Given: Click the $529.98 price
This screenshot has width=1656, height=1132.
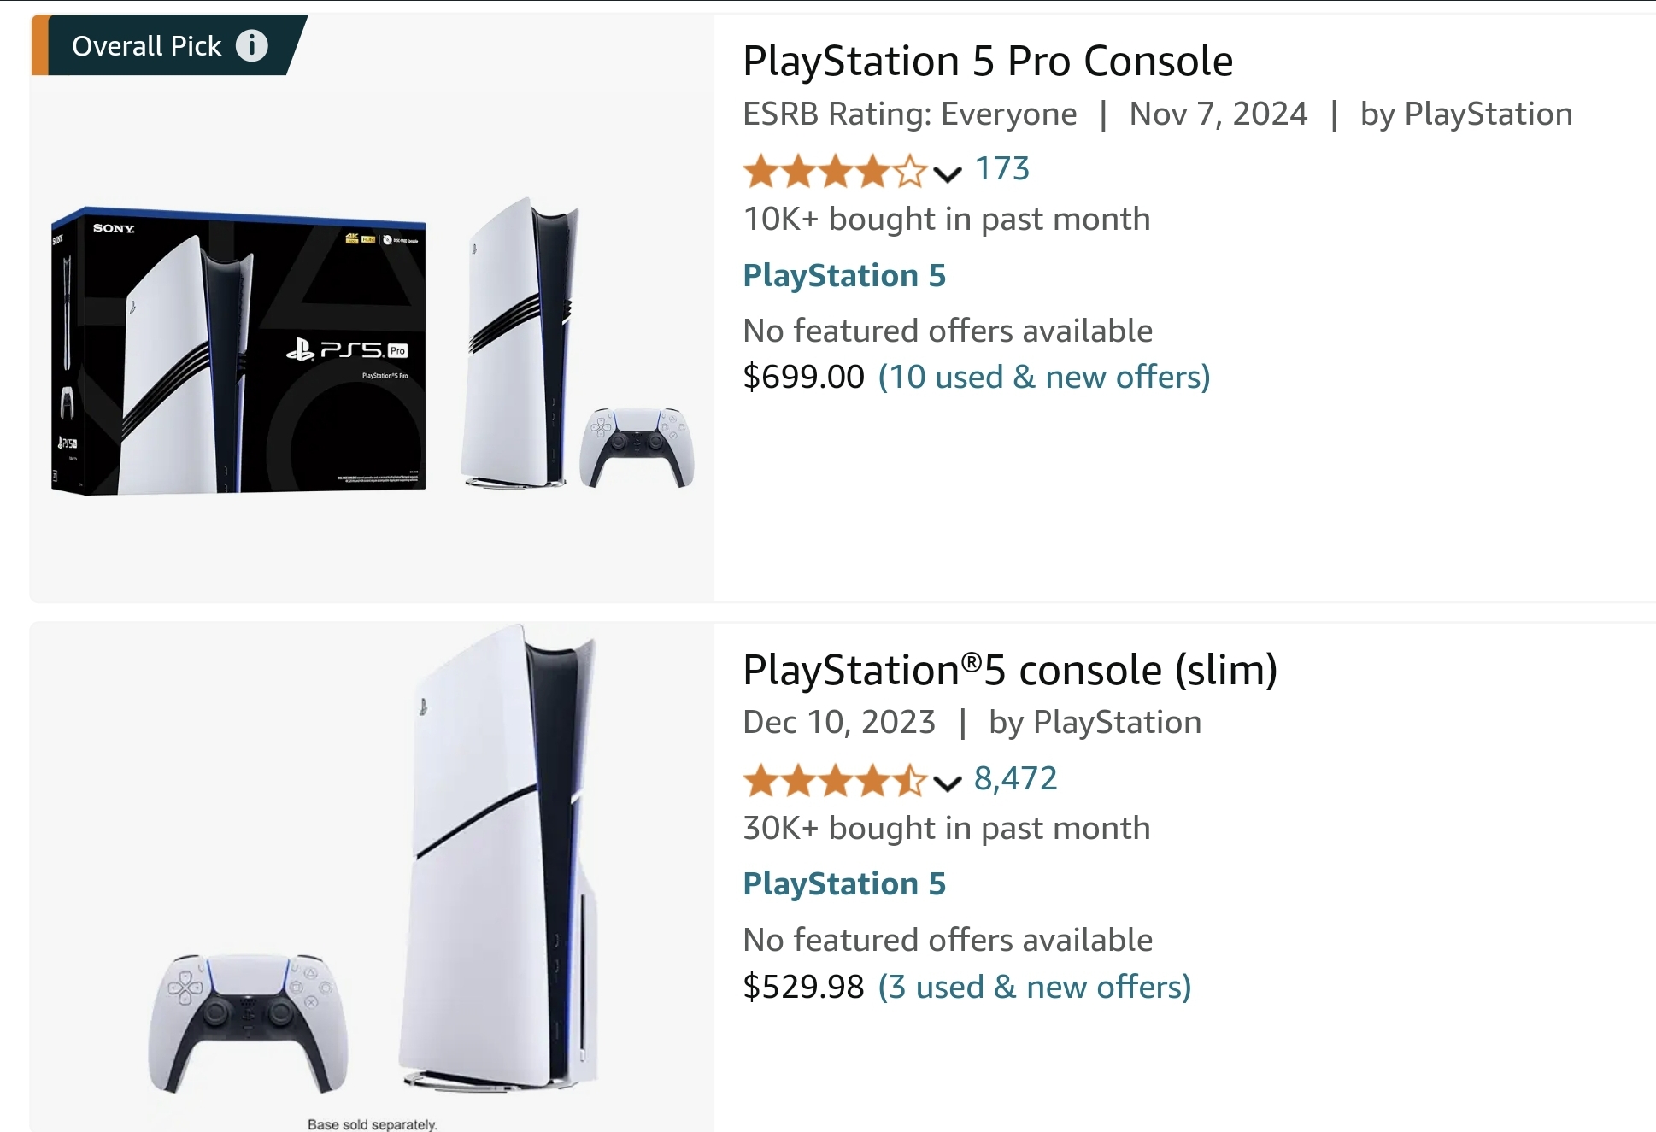Looking at the screenshot, I should click(803, 987).
